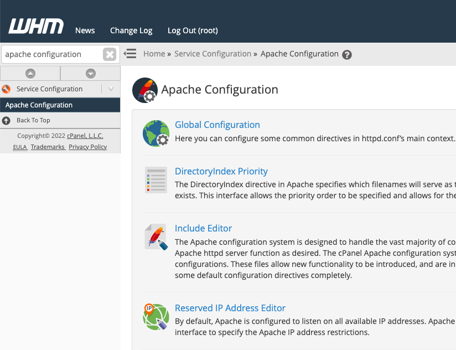Open the Change Log menu item
The height and width of the screenshot is (350, 456).
pos(131,30)
